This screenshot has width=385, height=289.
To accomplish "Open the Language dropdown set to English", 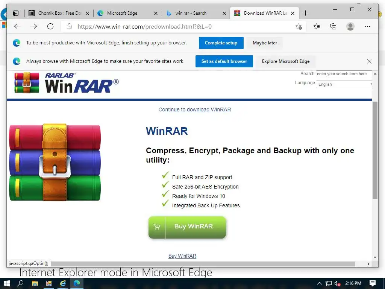I will 344,84.
